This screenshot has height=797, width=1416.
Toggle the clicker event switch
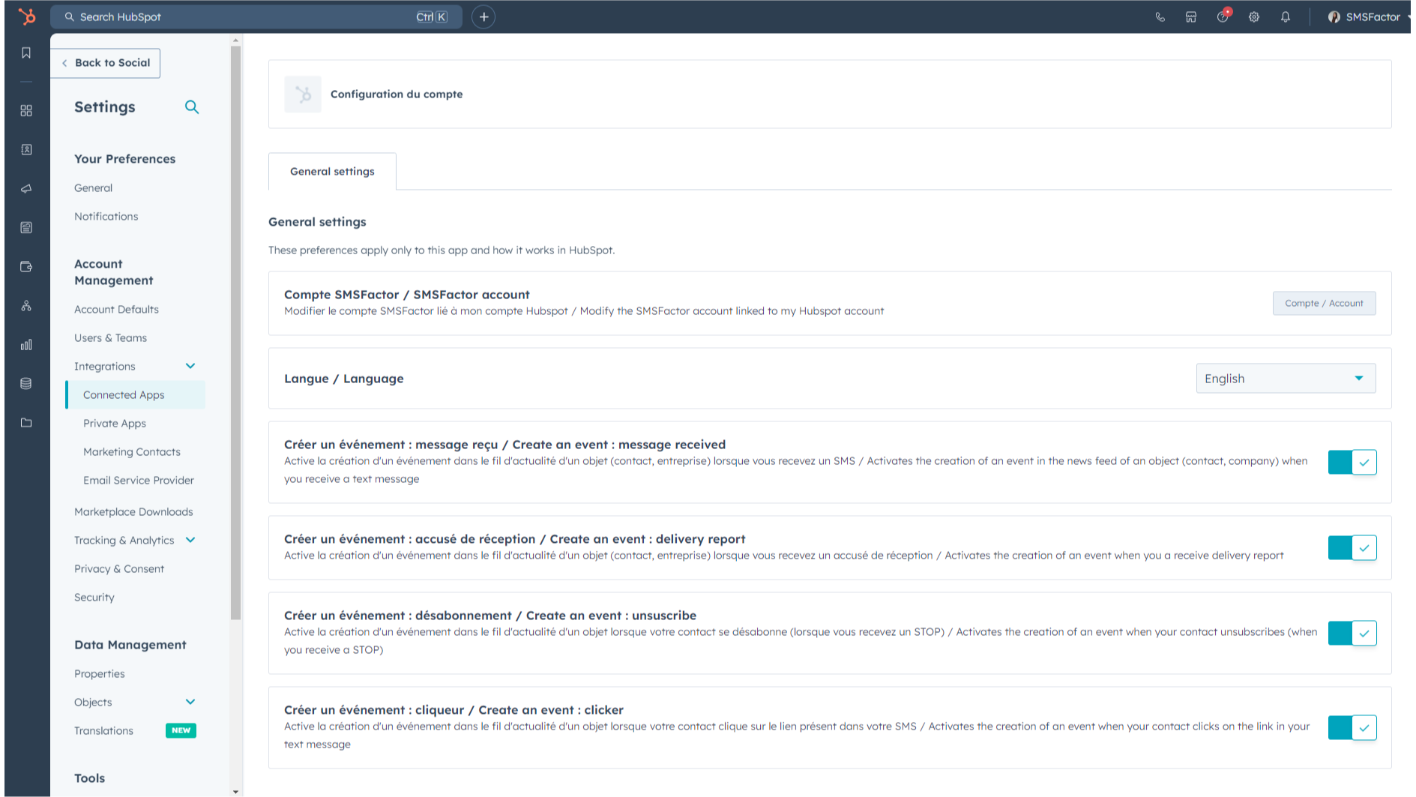(1352, 727)
